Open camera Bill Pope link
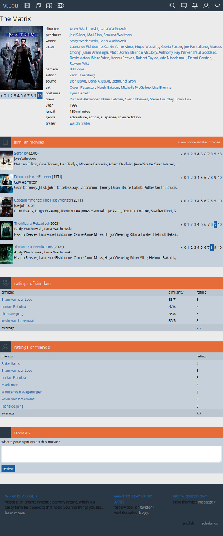The image size is (223, 536). pos(77,69)
